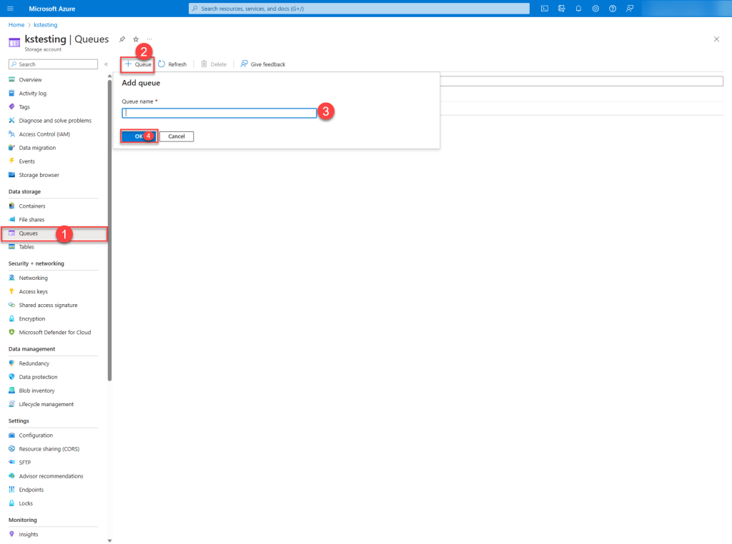Click the Refresh toolbar button

coord(172,64)
